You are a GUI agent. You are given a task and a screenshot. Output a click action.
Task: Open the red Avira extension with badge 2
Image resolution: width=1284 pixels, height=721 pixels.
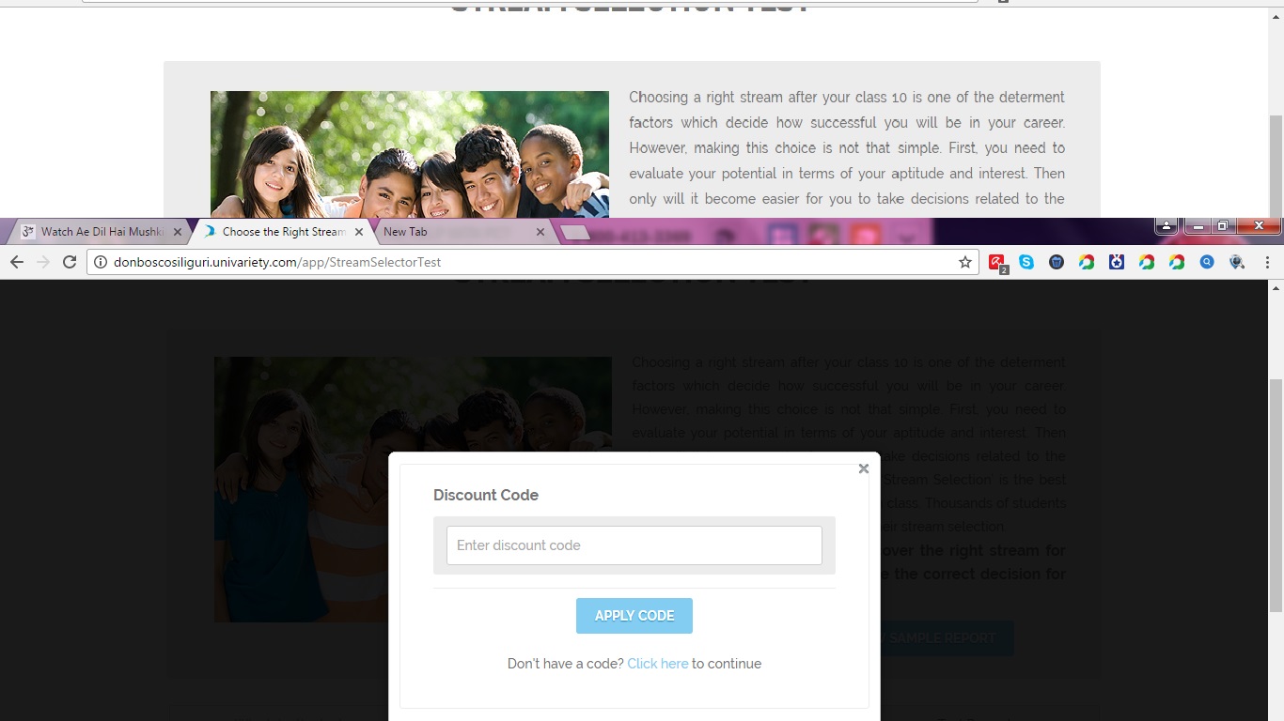pyautogui.click(x=997, y=264)
